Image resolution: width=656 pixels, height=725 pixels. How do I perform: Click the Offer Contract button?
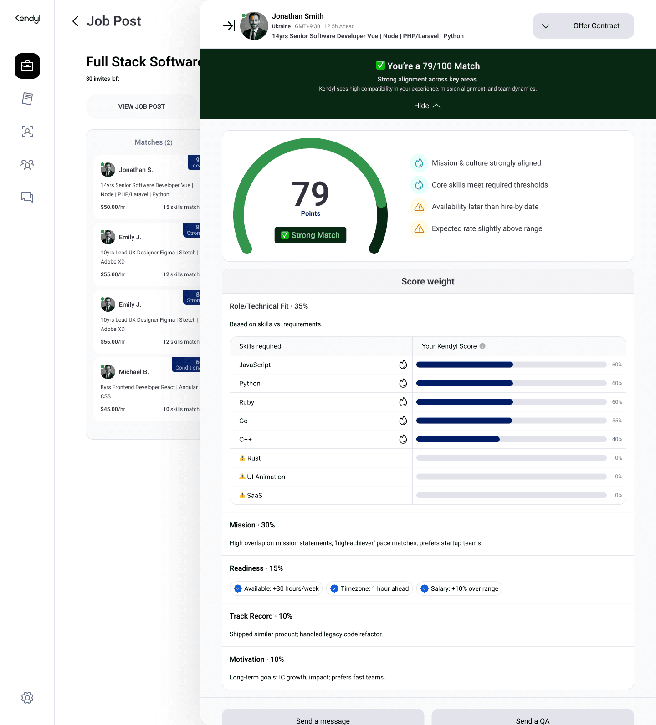[596, 26]
